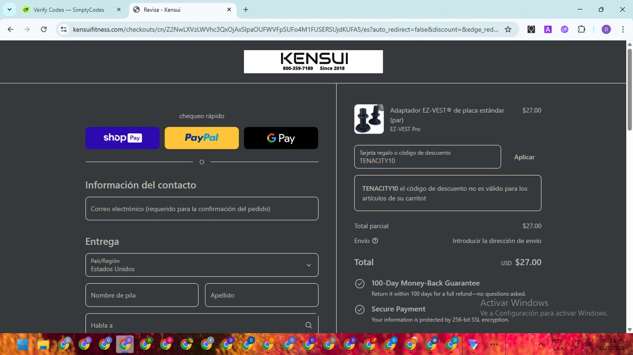The width and height of the screenshot is (633, 355).
Task: Focus the discount code field with TENACITY10
Action: (x=427, y=157)
